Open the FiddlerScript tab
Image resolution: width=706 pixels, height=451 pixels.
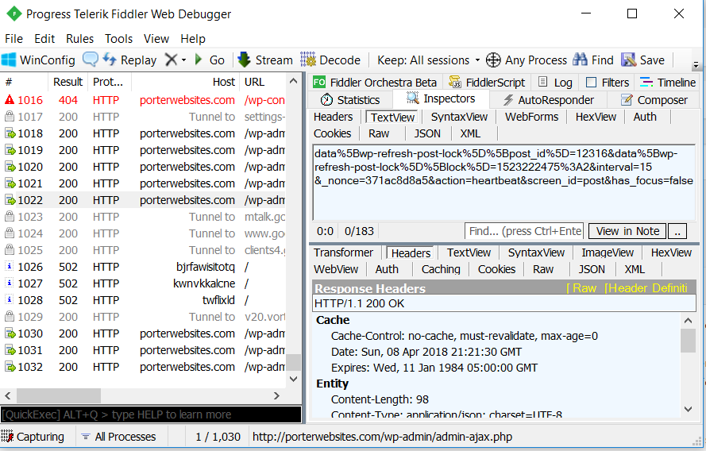click(x=487, y=83)
